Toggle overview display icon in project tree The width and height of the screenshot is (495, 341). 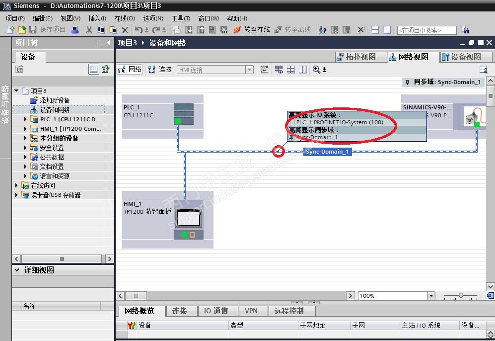click(x=93, y=69)
